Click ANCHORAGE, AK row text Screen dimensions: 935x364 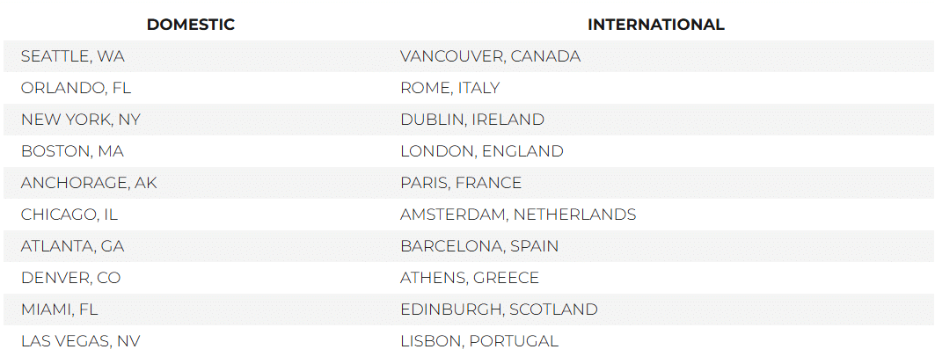pos(89,183)
